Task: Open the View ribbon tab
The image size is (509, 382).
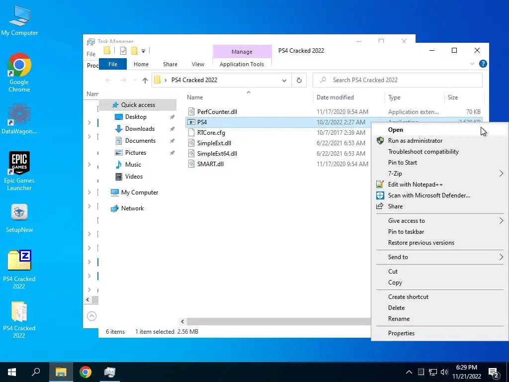Action: click(x=198, y=64)
